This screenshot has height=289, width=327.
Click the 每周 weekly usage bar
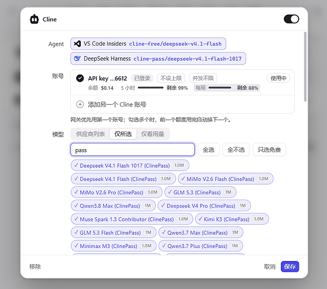(x=220, y=88)
